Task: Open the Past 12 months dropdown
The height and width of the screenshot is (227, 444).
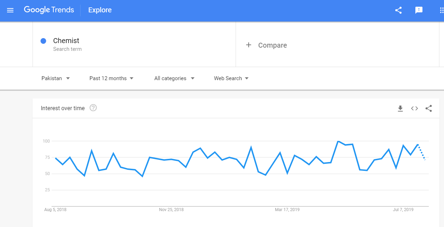Action: coord(111,78)
